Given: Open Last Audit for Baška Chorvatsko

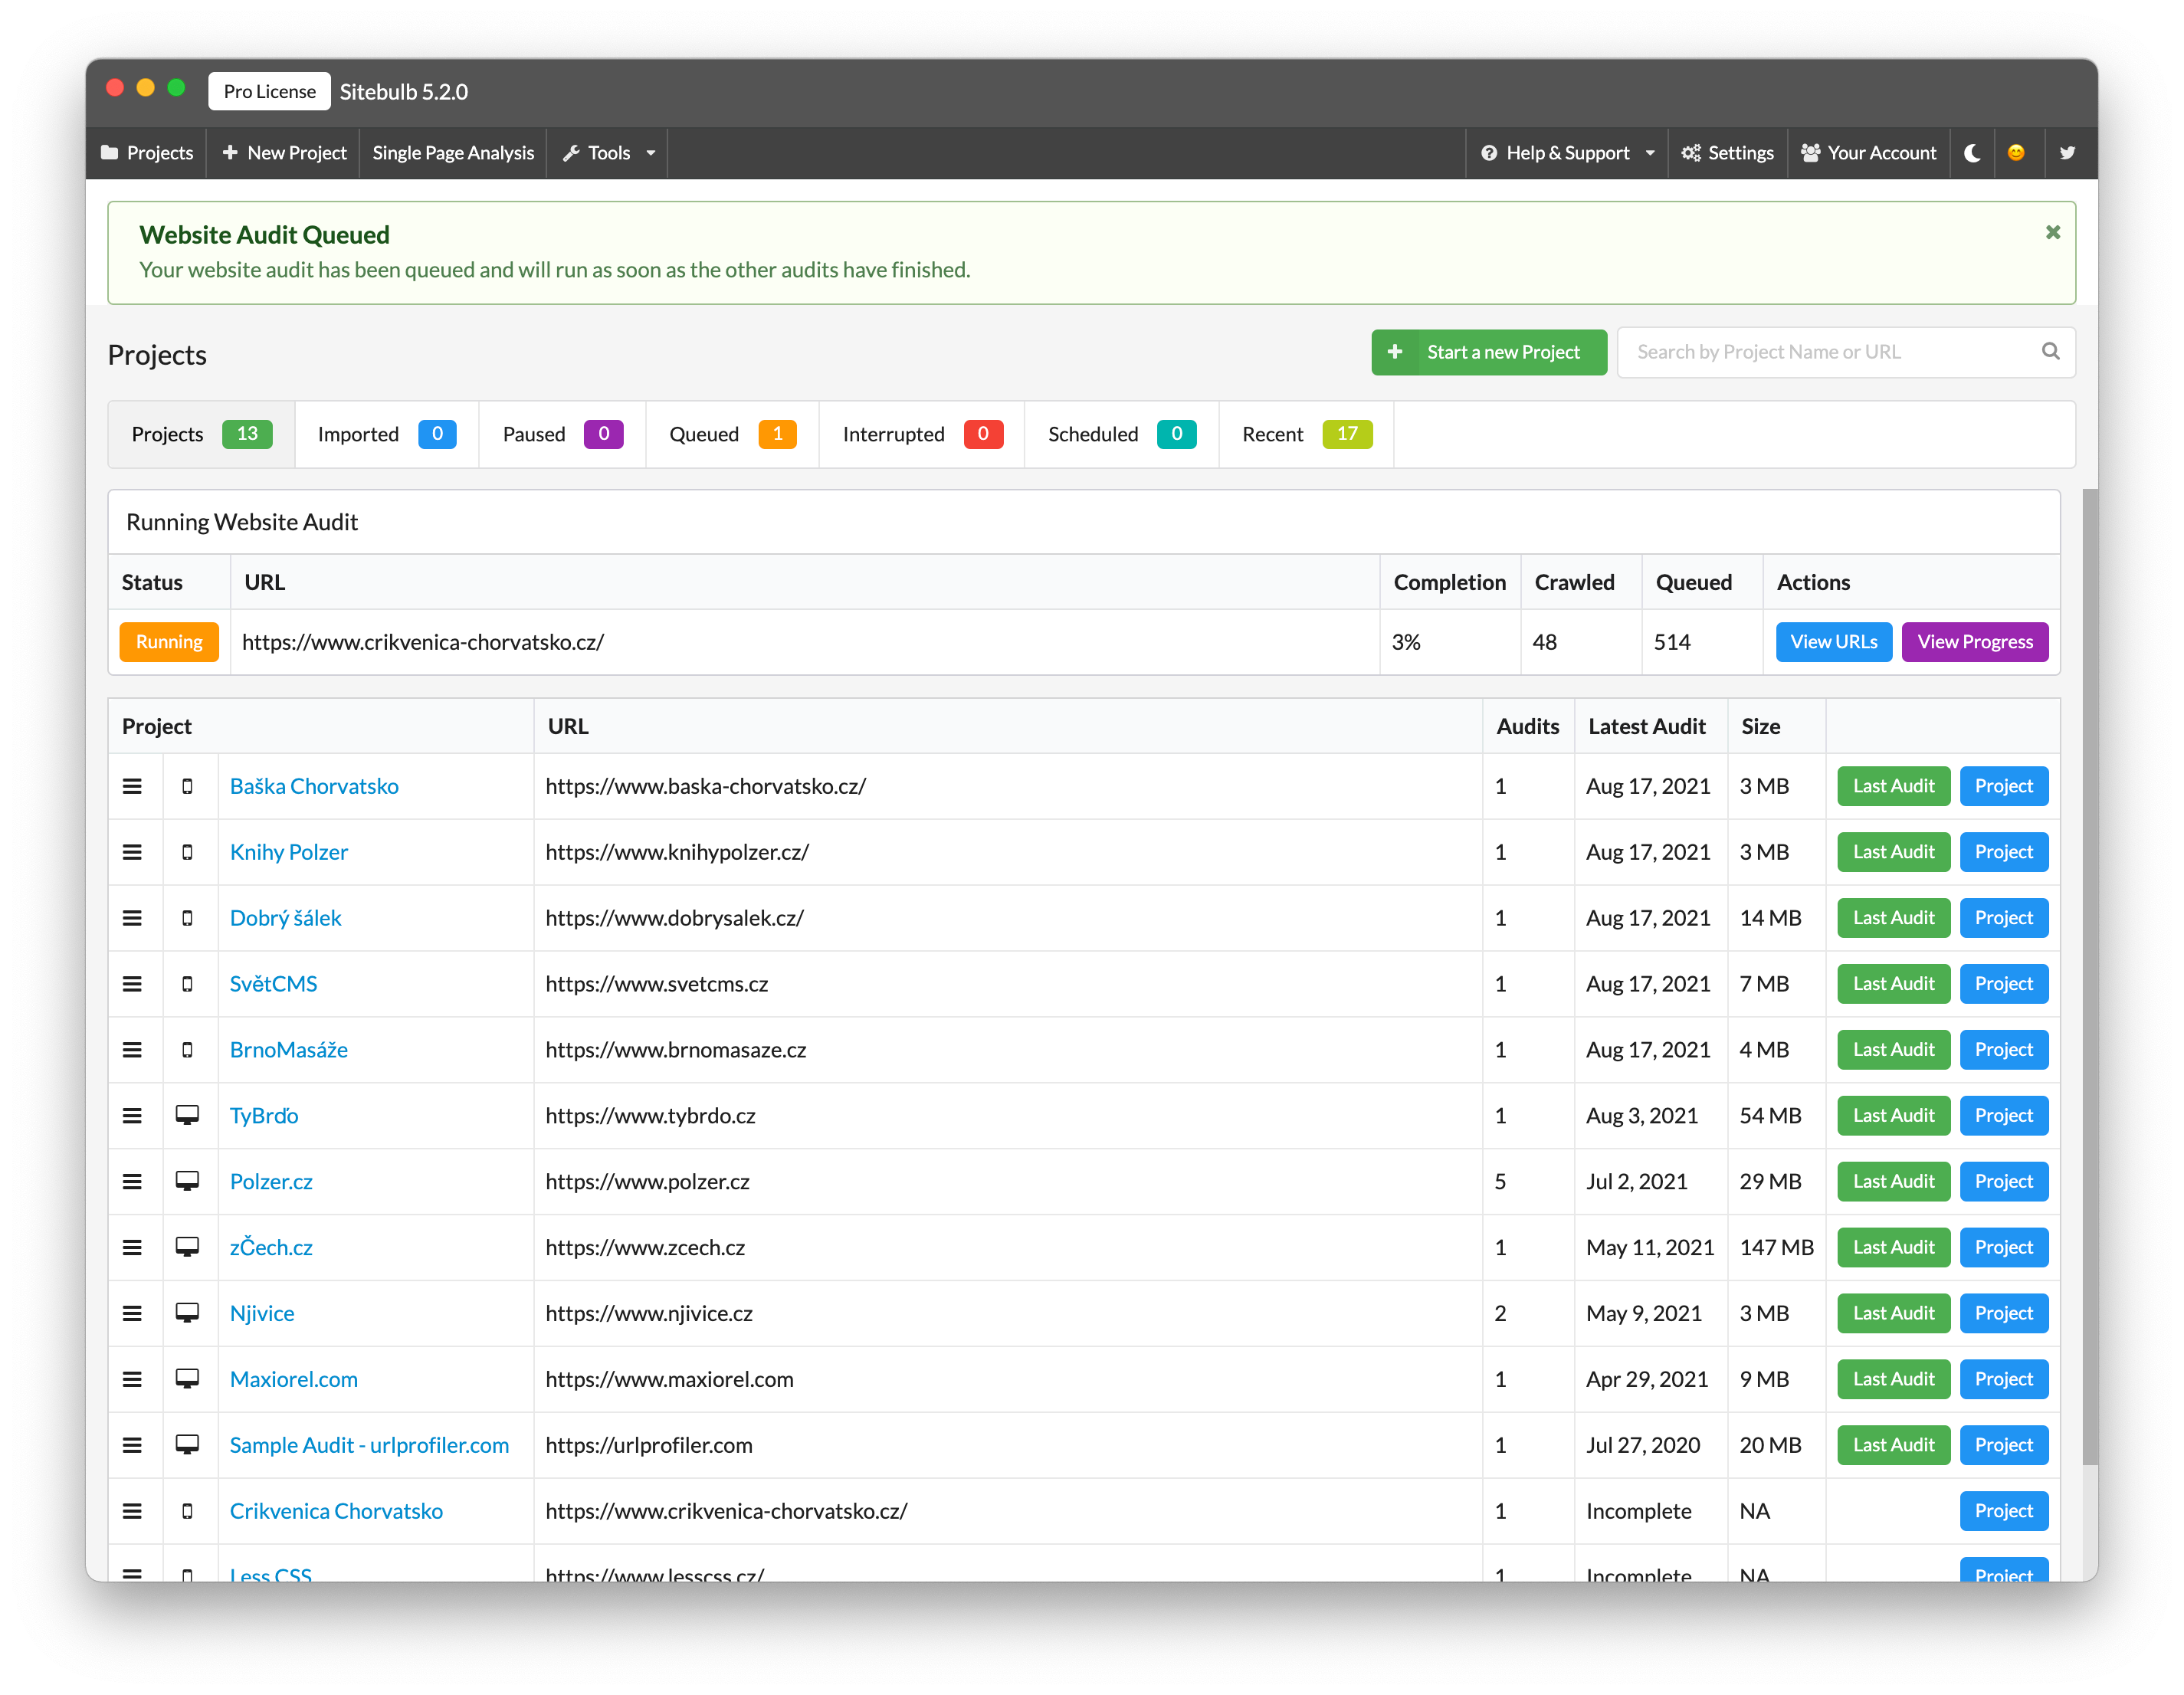Looking at the screenshot, I should click(x=1893, y=786).
